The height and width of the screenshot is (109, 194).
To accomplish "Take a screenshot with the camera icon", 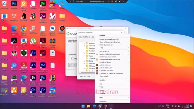I will pyautogui.click(x=116, y=2).
